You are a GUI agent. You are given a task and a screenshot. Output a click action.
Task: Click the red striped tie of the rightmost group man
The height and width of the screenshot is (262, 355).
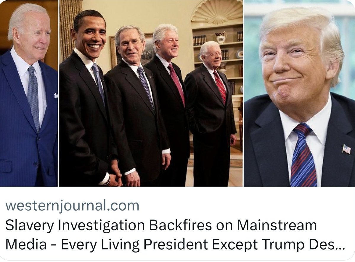pyautogui.click(x=220, y=87)
